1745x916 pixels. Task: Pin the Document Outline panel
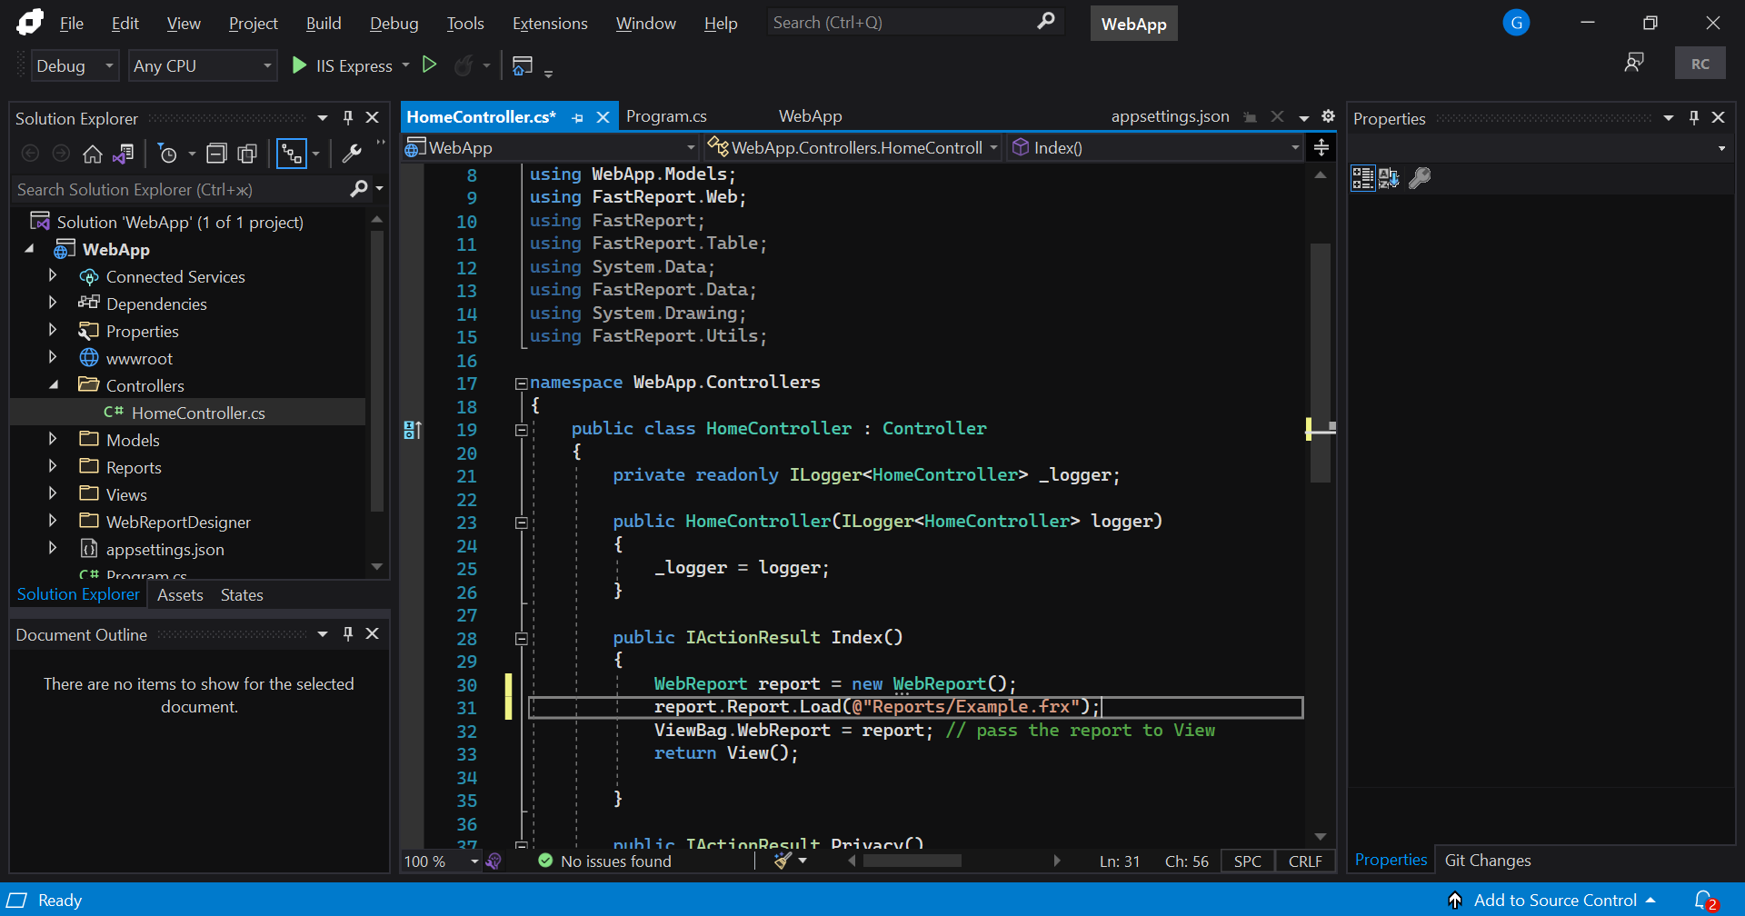(347, 633)
